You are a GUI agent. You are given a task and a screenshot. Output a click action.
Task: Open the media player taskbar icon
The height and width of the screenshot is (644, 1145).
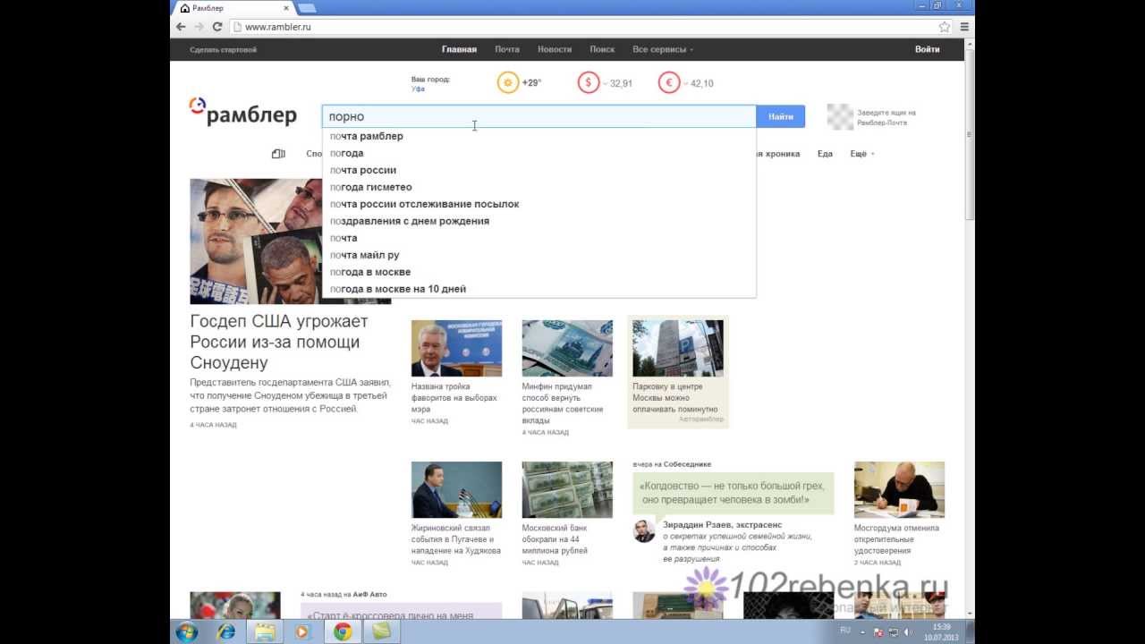pyautogui.click(x=302, y=631)
